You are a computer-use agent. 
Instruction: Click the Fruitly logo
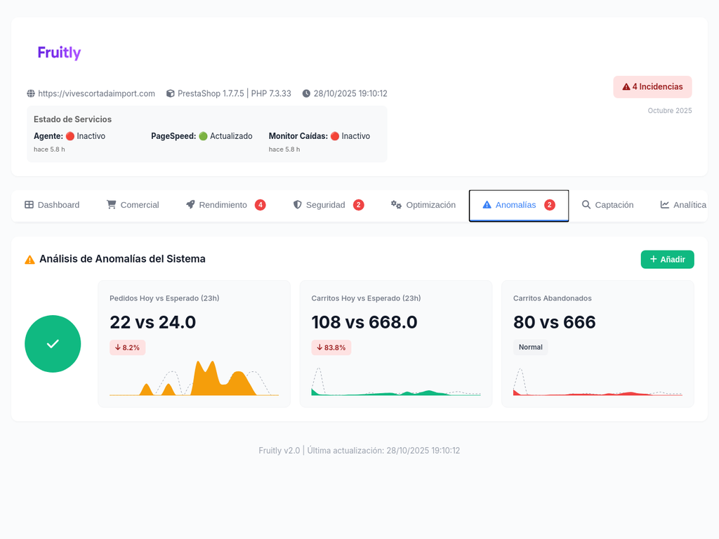point(59,53)
